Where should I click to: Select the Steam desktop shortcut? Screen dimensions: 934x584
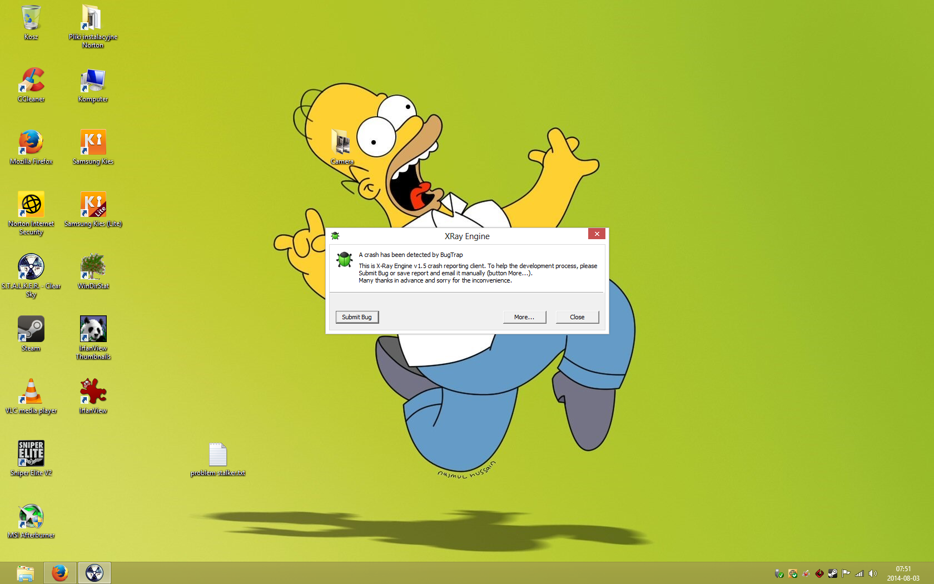(31, 334)
